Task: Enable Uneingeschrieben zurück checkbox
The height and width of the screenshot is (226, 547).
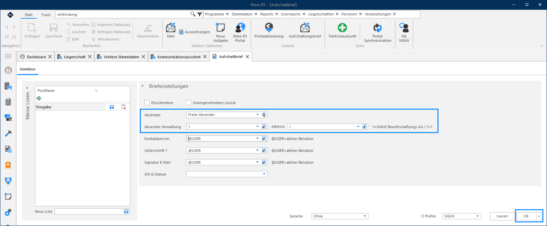Action: [188, 103]
